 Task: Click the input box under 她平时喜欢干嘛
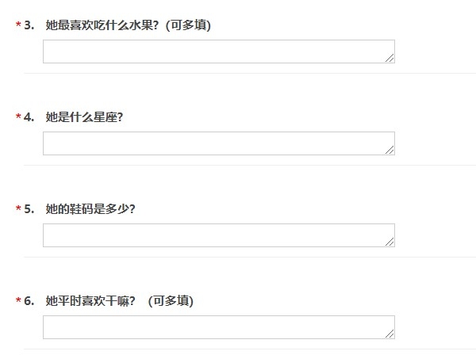coord(219,327)
